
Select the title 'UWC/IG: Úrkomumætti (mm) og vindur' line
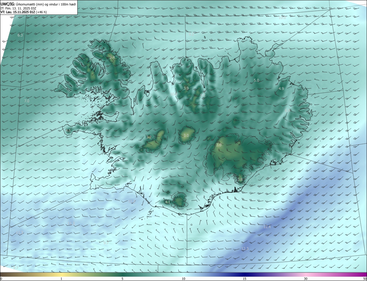coord(38,4)
